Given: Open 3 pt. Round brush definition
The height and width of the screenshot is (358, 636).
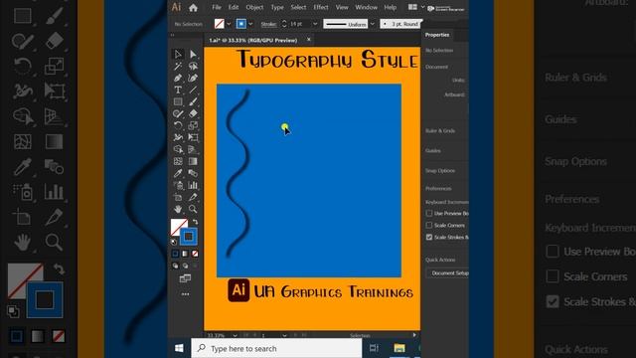Looking at the screenshot, I should click(400, 24).
